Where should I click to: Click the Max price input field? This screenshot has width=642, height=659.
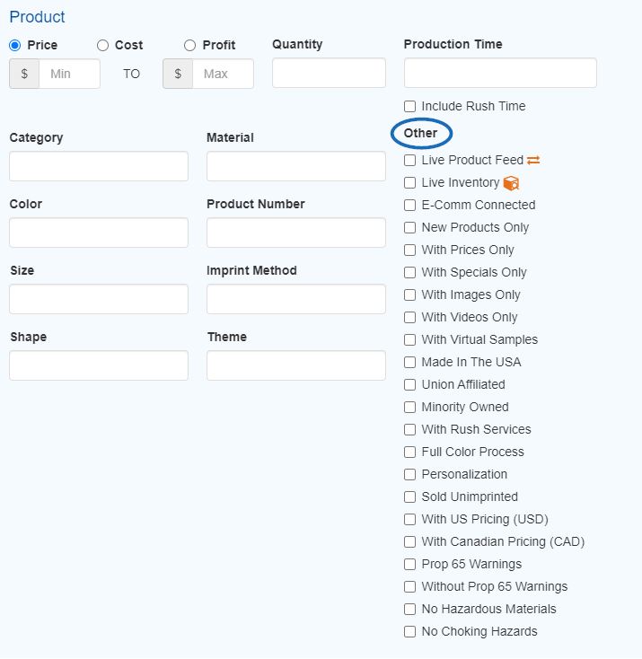pos(223,74)
